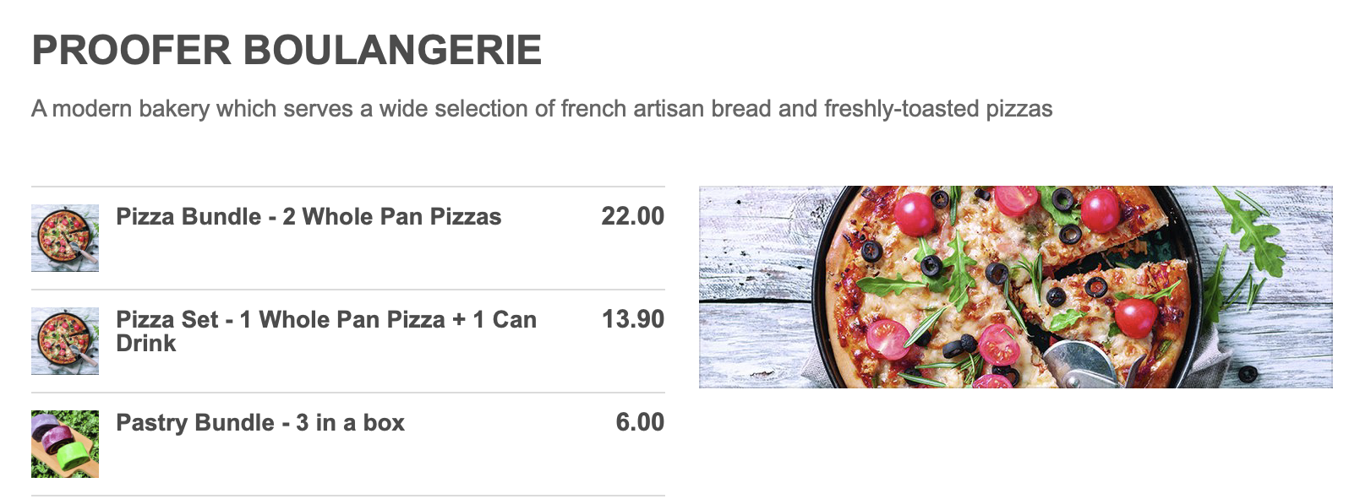Click the Pizza Set thumbnail image
The image size is (1360, 499).
65,340
